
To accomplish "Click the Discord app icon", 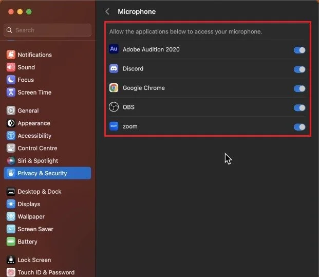I will (114, 68).
